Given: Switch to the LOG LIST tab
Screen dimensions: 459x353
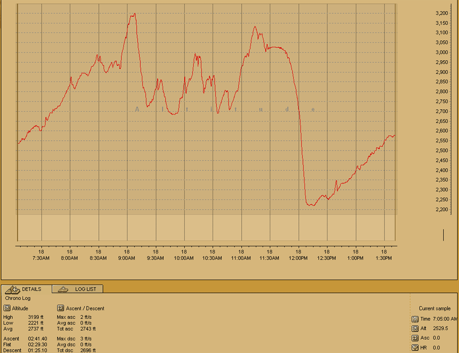Looking at the screenshot, I should click(78, 289).
